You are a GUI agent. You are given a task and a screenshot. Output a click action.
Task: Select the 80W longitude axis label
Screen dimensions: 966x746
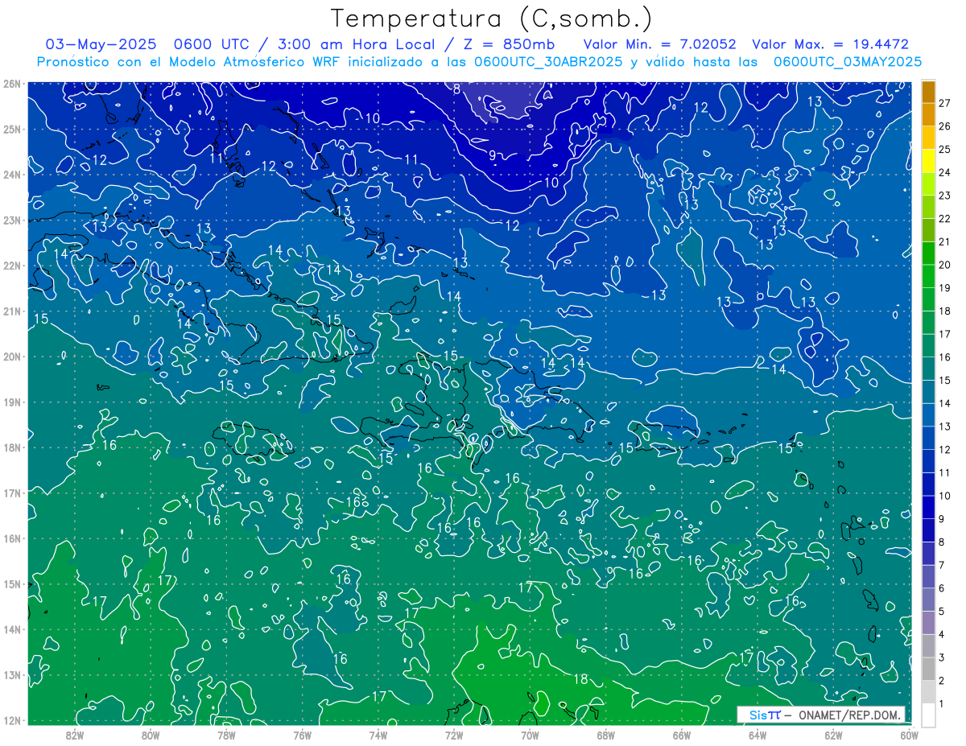click(151, 735)
